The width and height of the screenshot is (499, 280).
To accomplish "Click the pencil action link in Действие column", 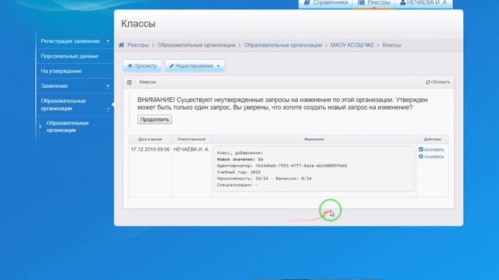I will 431,149.
